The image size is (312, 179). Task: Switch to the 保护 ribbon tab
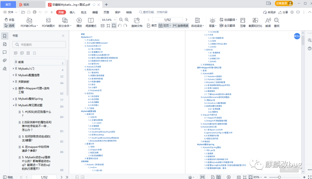tap(118, 12)
